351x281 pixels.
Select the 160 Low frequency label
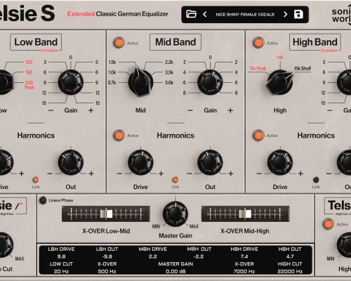point(29,72)
